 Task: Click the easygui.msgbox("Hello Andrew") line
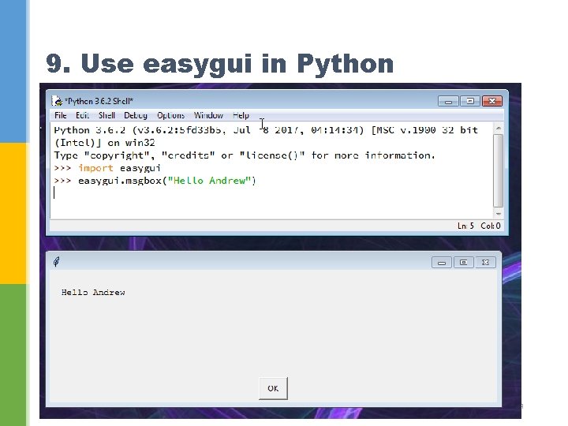tap(155, 181)
